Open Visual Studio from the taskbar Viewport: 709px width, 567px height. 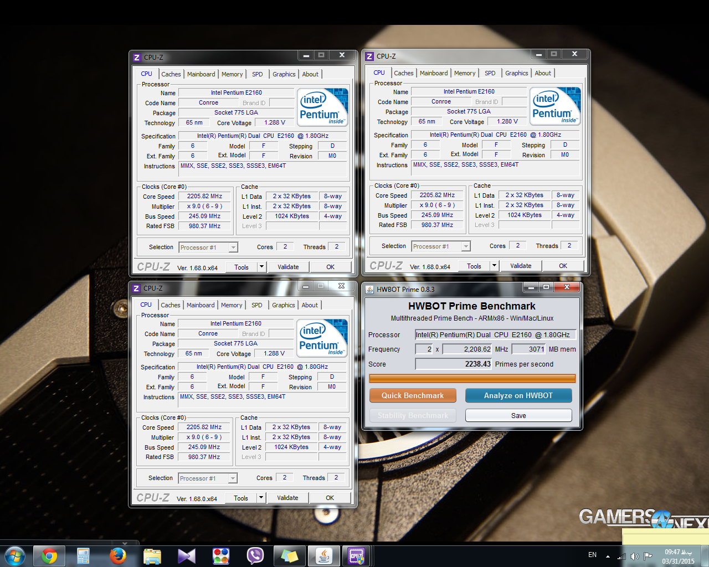pos(187,555)
